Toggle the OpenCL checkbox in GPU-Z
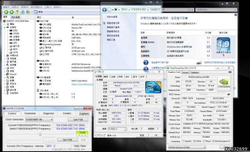250x152 pixels. 183,141
